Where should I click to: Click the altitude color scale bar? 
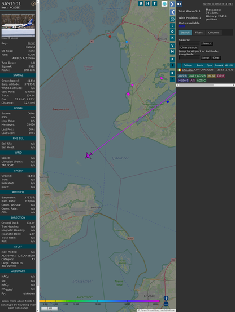[99, 301]
